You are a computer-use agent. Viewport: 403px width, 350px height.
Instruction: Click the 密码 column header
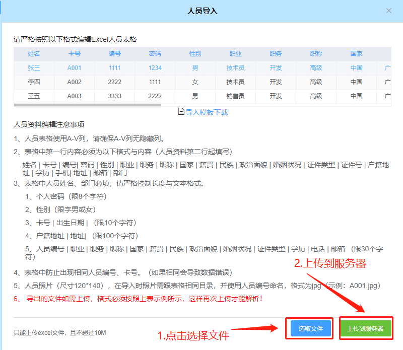tap(155, 54)
